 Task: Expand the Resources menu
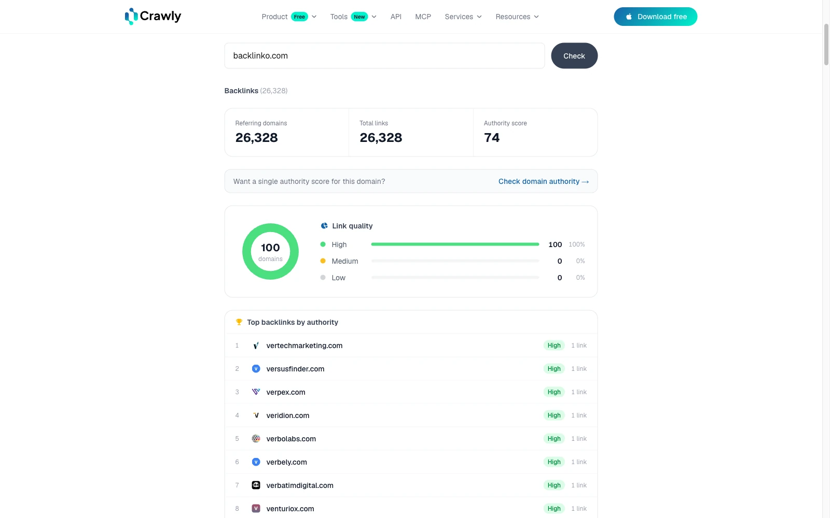[517, 17]
